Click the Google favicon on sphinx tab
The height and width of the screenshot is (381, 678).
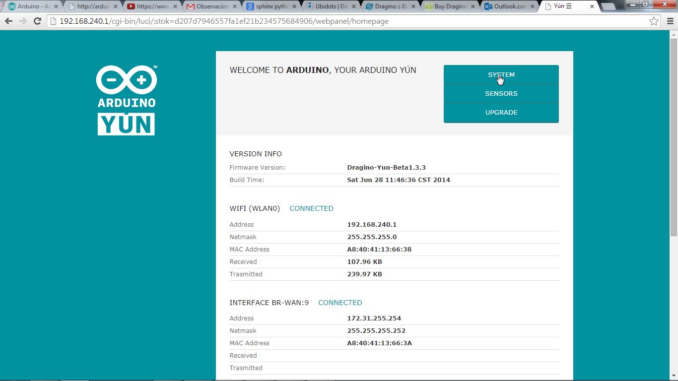click(250, 7)
